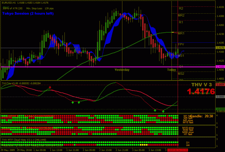Click the 1.4265 price axis label
Viewport: 225px width, 152px height.
(x=220, y=25)
